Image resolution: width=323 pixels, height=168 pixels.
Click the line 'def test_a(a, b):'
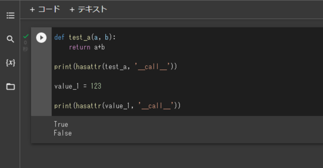pyautogui.click(x=85, y=37)
